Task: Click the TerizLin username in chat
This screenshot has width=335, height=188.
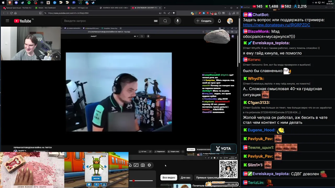Action: [x=256, y=183]
